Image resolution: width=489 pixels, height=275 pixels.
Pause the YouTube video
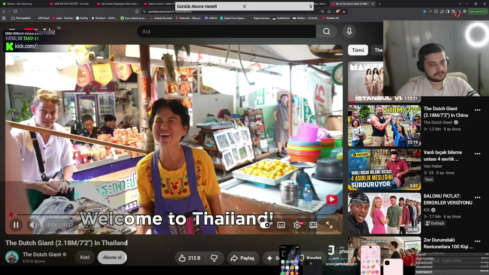(16, 225)
